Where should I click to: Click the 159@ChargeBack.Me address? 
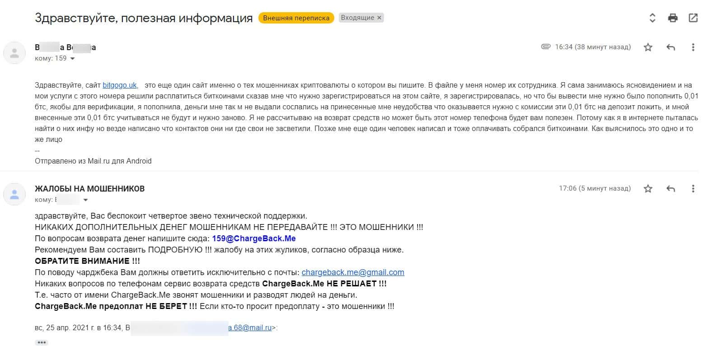tap(253, 238)
